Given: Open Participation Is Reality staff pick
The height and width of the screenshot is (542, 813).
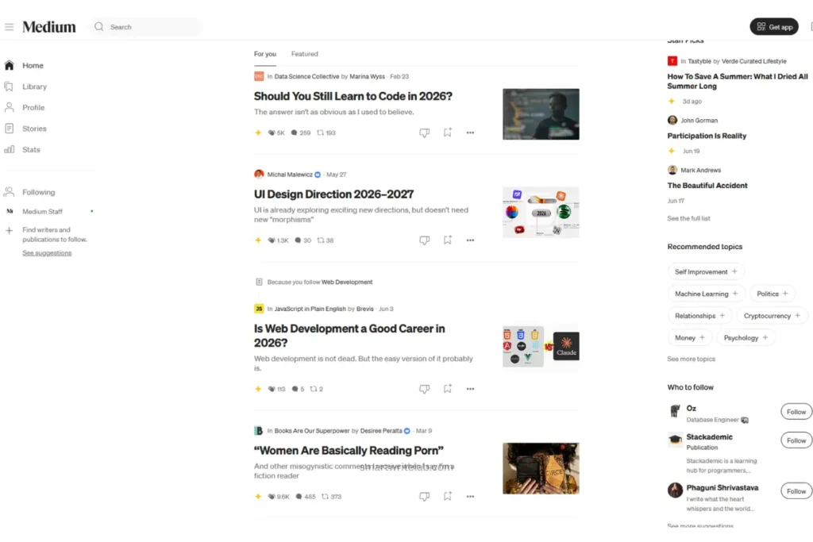Looking at the screenshot, I should tap(707, 136).
